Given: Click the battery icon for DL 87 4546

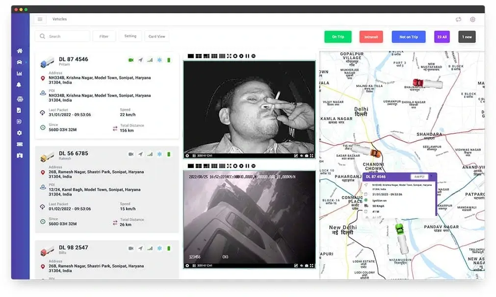Looking at the screenshot, I should coord(169,60).
